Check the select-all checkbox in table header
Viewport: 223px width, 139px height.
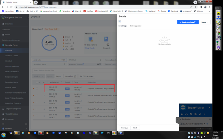coord(37,82)
